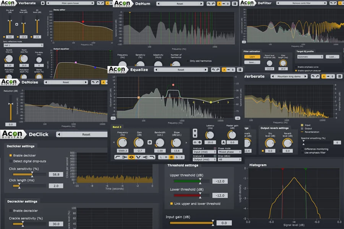Image resolution: width=344 pixels, height=229 pixels.
Task: Click the bypass icon beside the headphones icon
Action: point(200,142)
